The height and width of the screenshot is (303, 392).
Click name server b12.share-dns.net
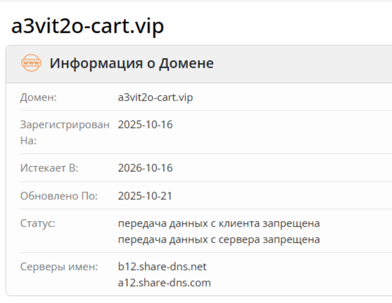pos(162,267)
